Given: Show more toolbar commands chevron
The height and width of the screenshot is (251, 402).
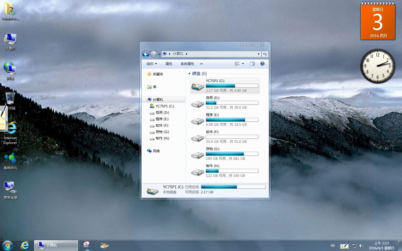Looking at the screenshot, I should (x=201, y=64).
